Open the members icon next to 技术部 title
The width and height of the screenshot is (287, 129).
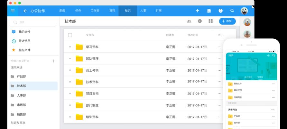189,21
